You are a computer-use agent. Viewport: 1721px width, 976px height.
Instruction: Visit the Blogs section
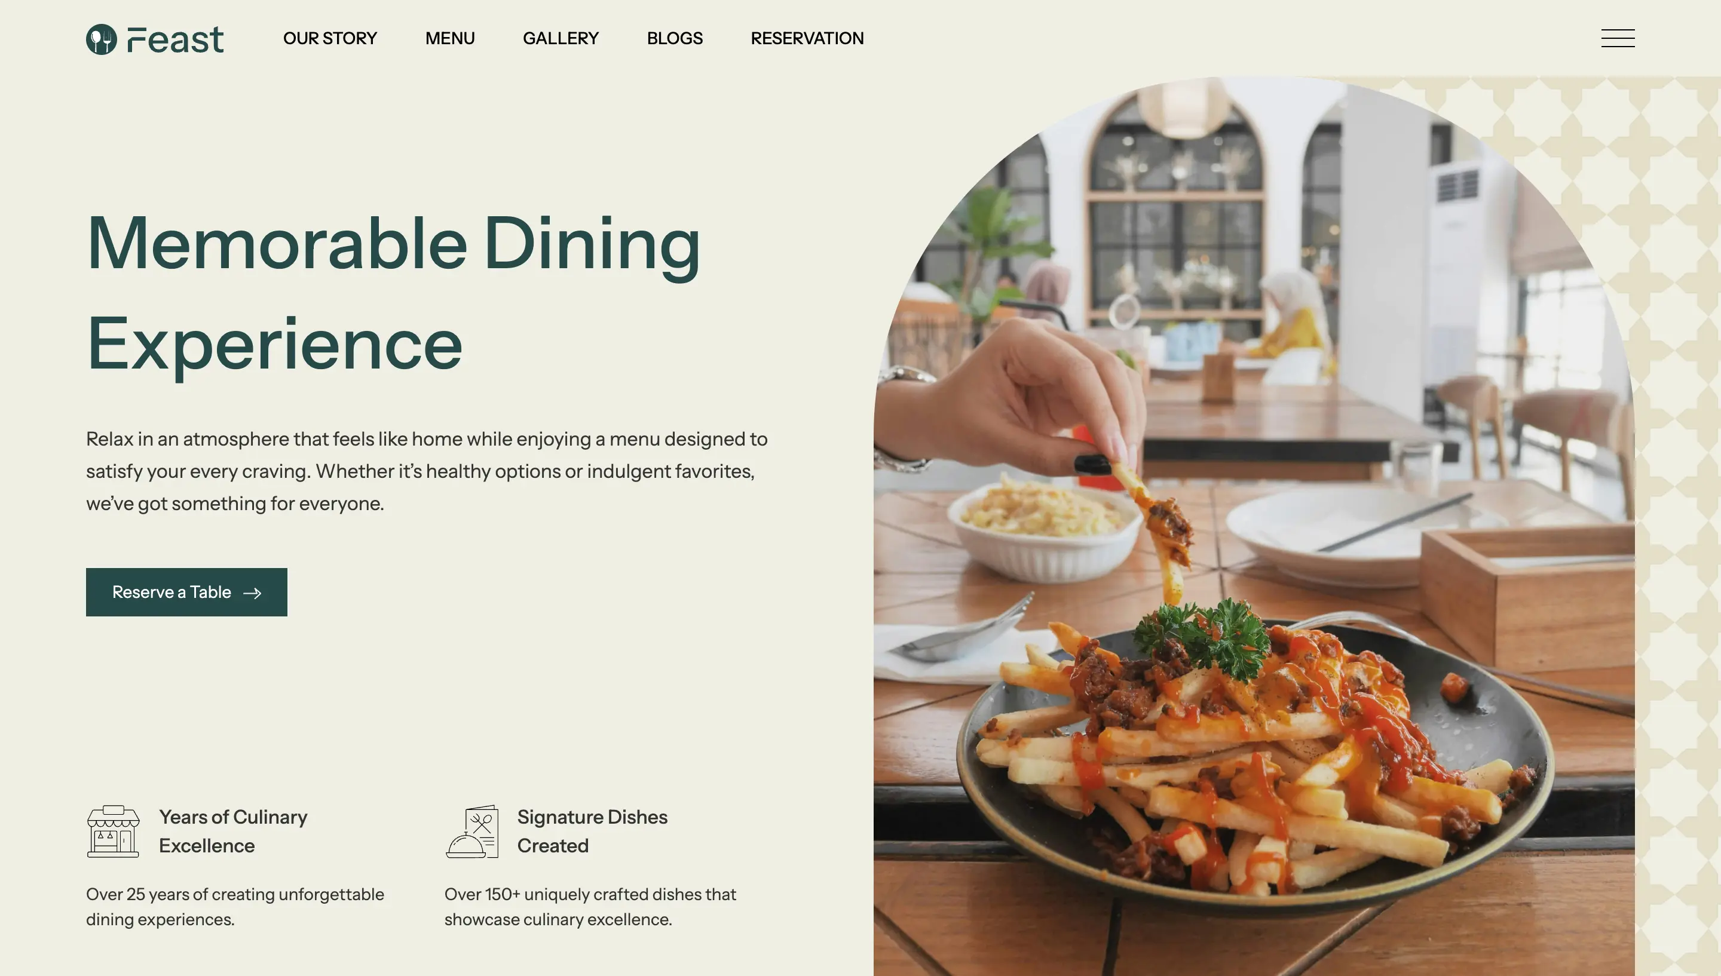pyautogui.click(x=675, y=38)
